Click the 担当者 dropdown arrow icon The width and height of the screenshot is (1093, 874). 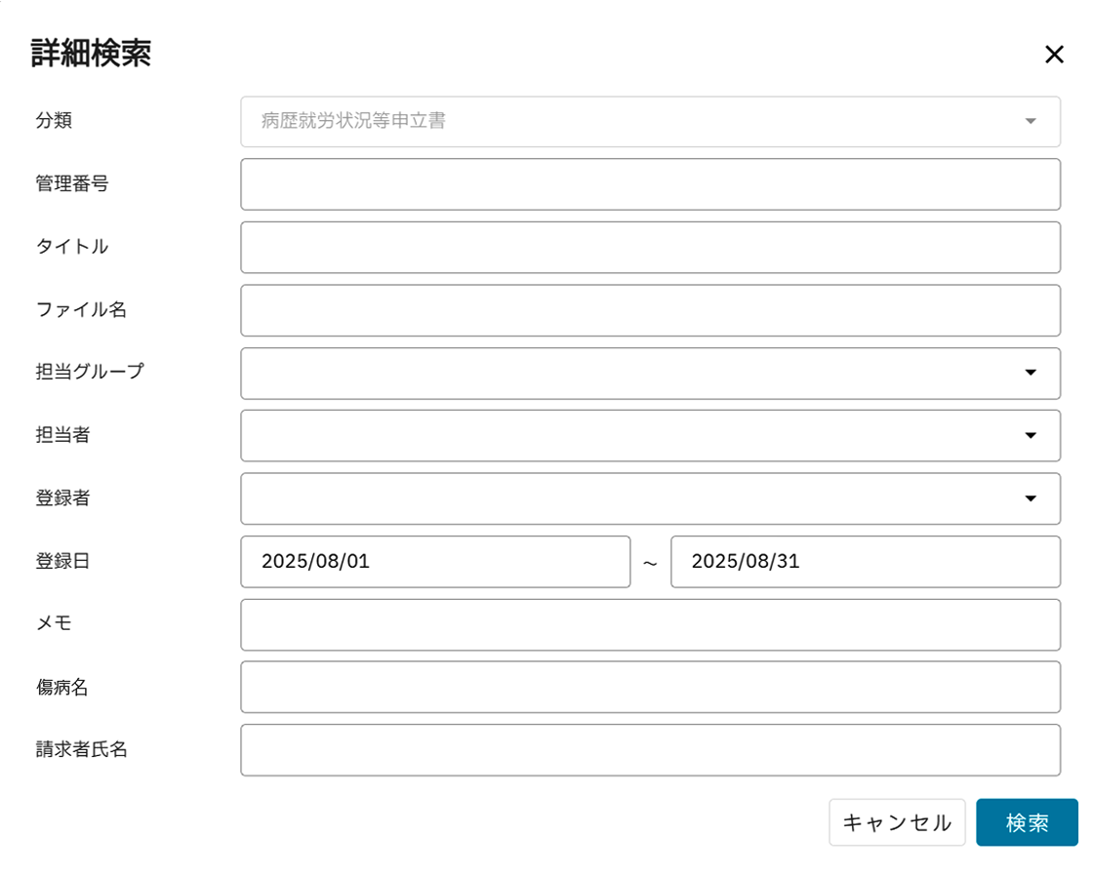point(1030,436)
